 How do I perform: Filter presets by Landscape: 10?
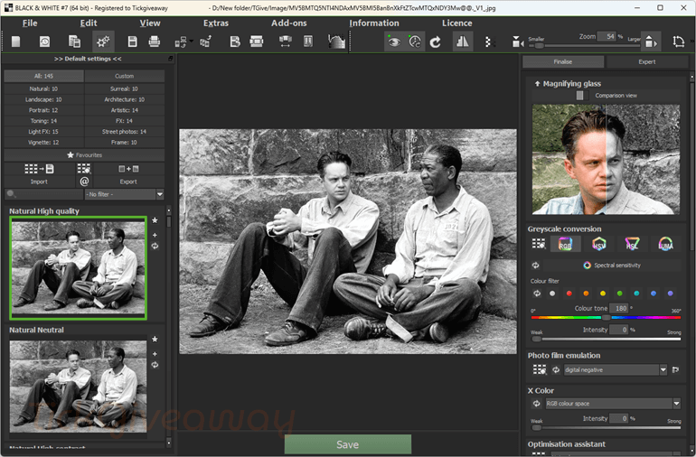point(43,99)
